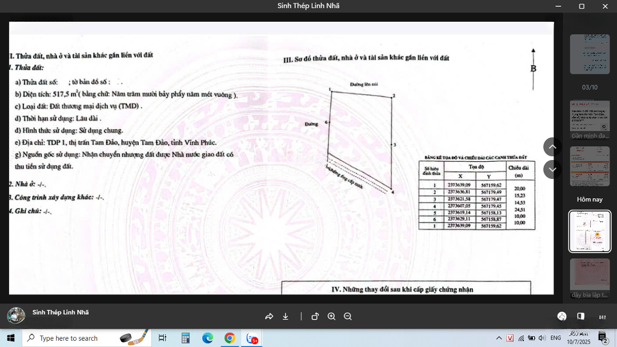Show hidden system tray icons
Image resolution: width=617 pixels, height=347 pixels.
(x=499, y=338)
